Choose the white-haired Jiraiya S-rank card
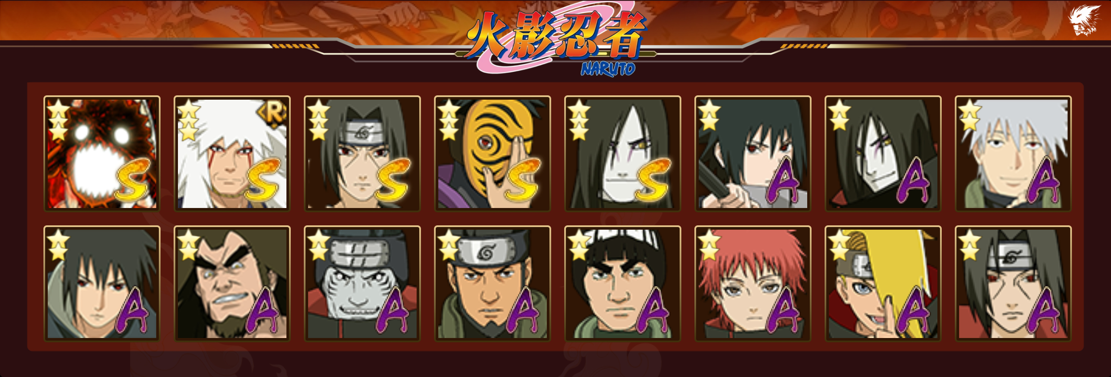The height and width of the screenshot is (377, 1111). click(232, 153)
